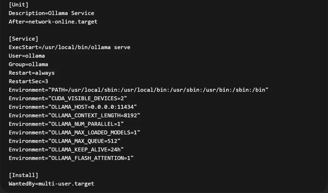The width and height of the screenshot is (328, 193).
Task: Click the Group=ollama line
Action: tap(28, 64)
